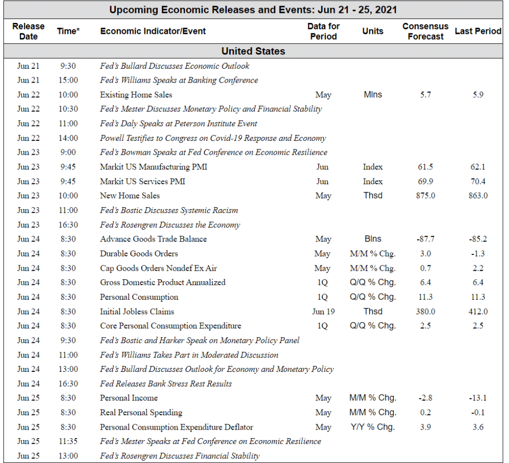The width and height of the screenshot is (509, 463).
Task: Click the 'Jun 19' data period cell
Action: 323,312
